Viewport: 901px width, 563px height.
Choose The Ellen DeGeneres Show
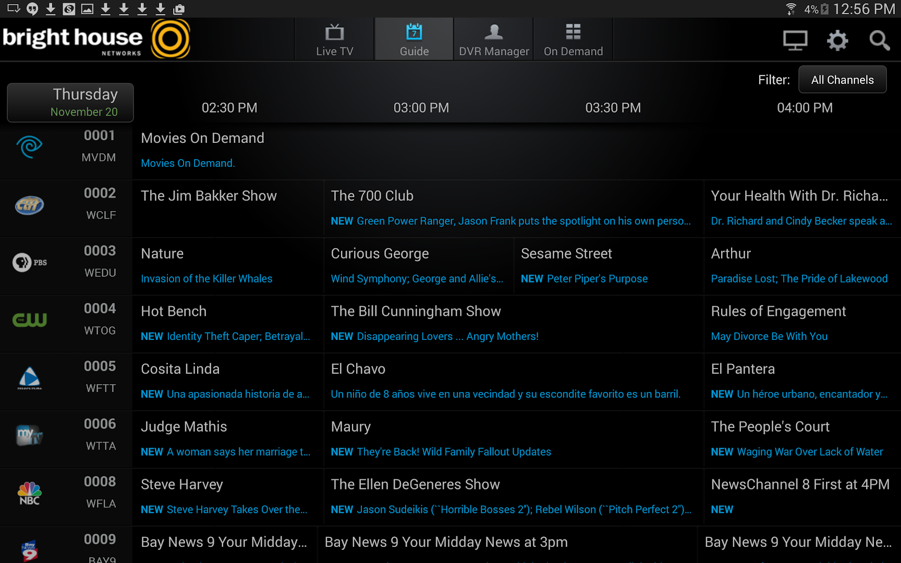[x=514, y=498]
